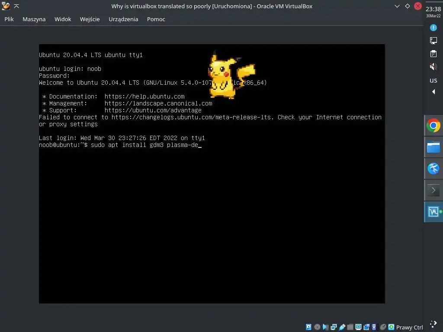
Task: Minimize the VirtualBox window using chevron button
Action: coord(397,6)
